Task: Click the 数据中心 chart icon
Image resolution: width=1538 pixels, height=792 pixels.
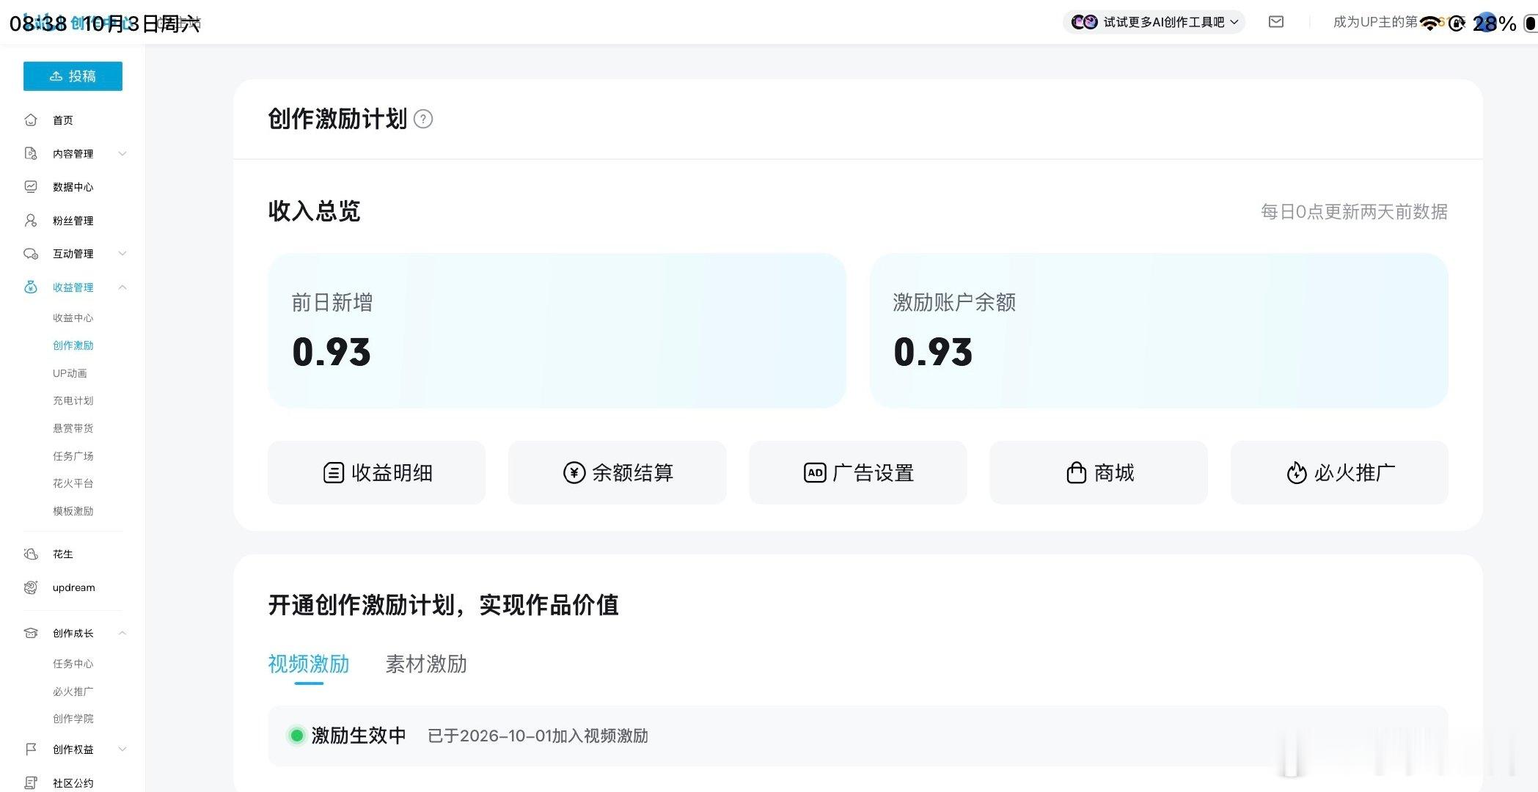Action: click(x=31, y=187)
